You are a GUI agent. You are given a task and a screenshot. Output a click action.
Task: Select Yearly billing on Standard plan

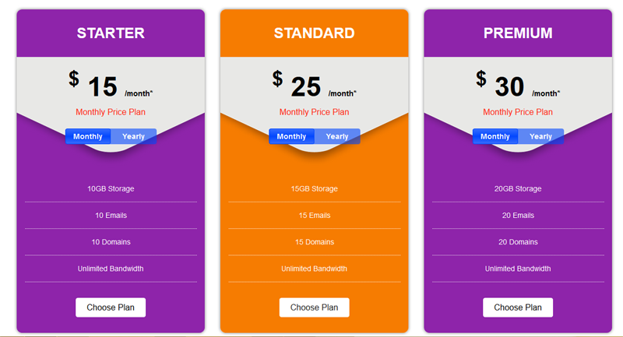coord(337,137)
